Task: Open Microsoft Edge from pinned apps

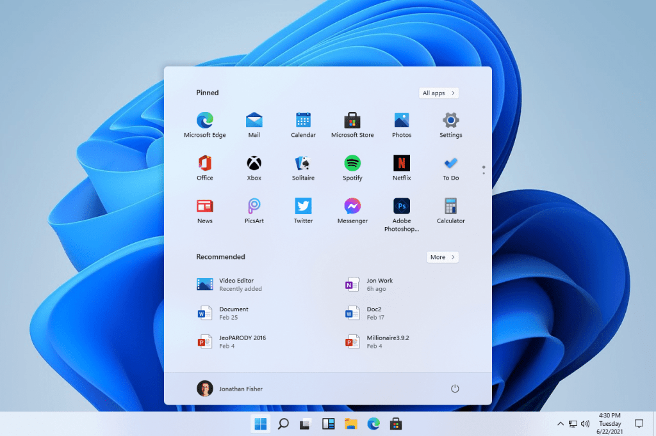Action: point(205,120)
